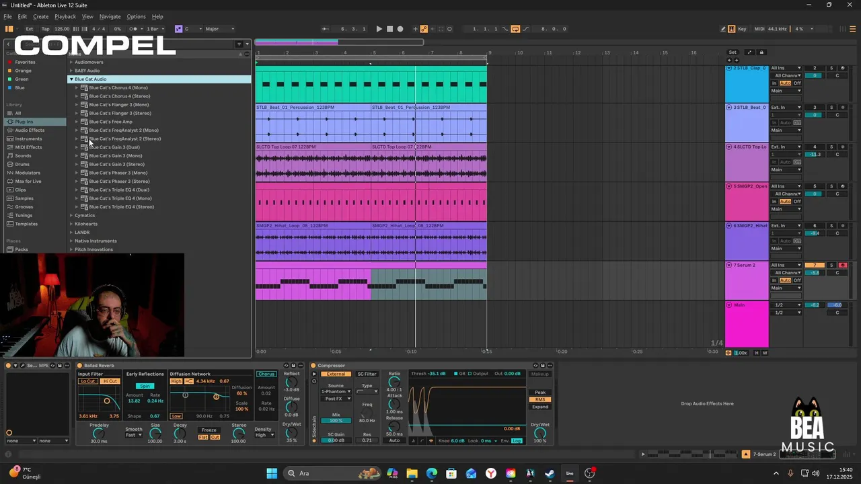Set track 2 monitoring to Off
Viewport: 861px width, 484px height.
[x=797, y=83]
